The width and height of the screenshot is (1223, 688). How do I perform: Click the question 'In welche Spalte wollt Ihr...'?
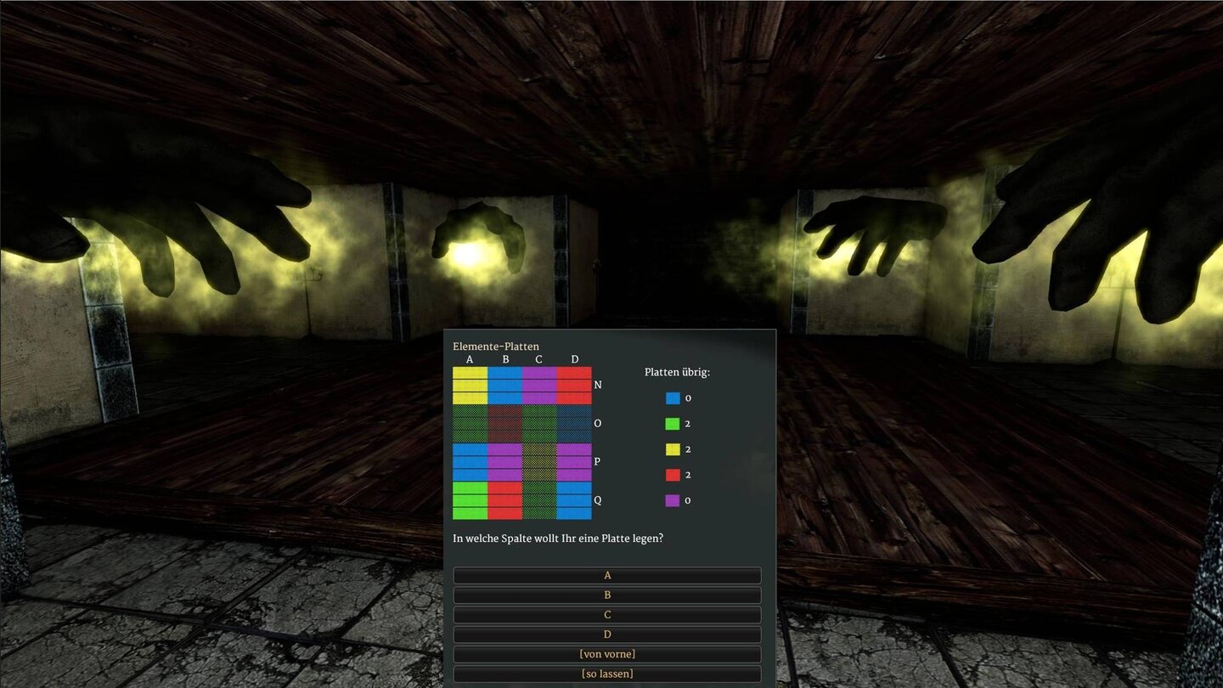(558, 539)
